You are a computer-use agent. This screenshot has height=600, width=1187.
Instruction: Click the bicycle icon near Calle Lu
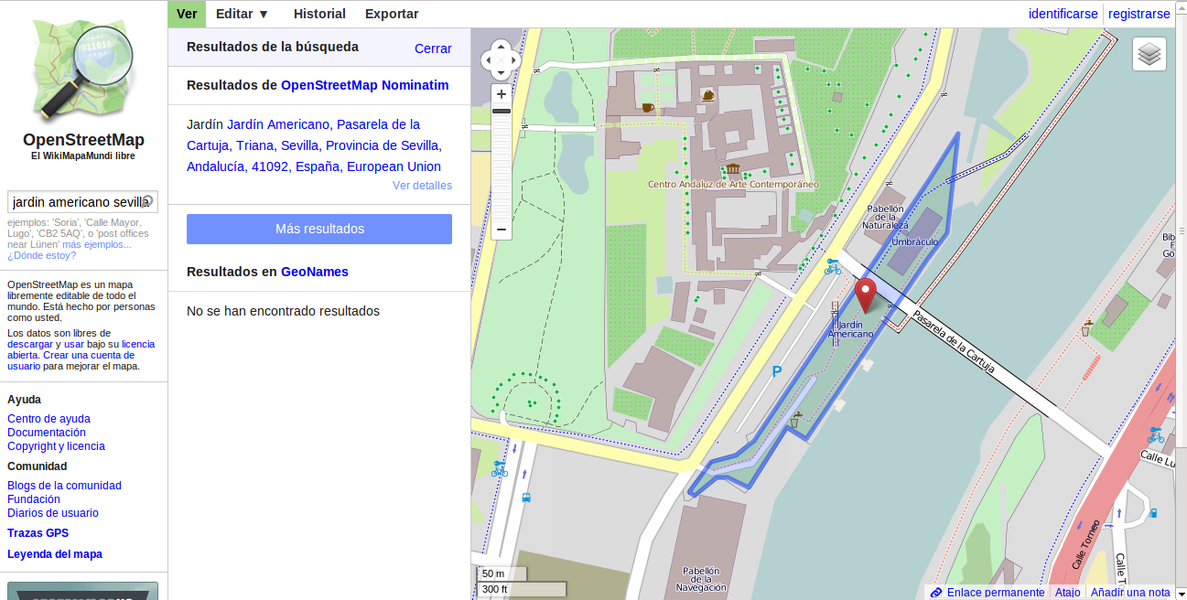1155,435
